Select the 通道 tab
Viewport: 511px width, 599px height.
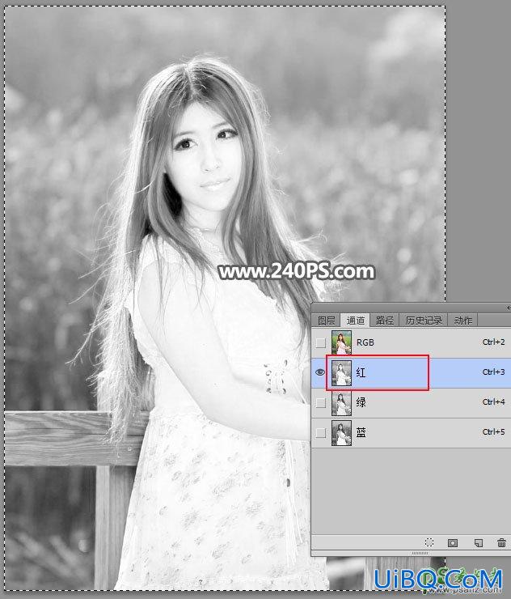(x=355, y=320)
